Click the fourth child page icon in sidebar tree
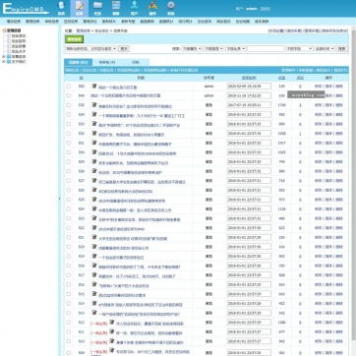The image size is (356, 356). tap(9, 51)
